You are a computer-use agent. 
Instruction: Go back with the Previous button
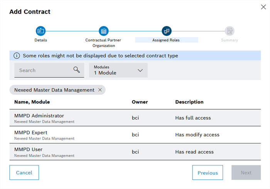coord(208,173)
